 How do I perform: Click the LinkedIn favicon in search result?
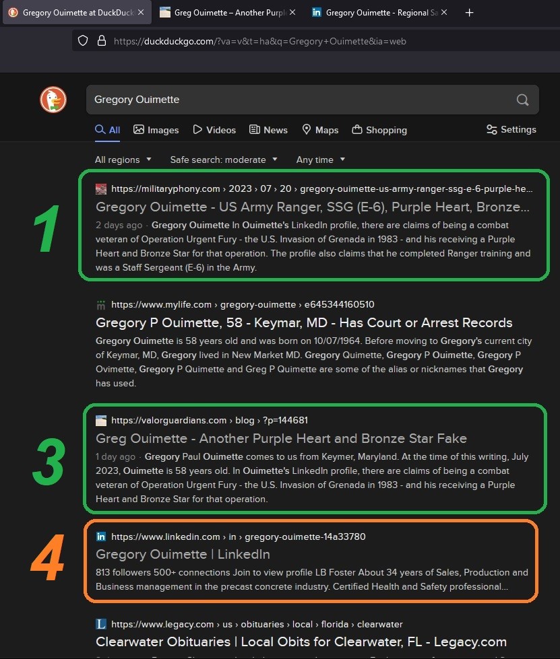(101, 536)
